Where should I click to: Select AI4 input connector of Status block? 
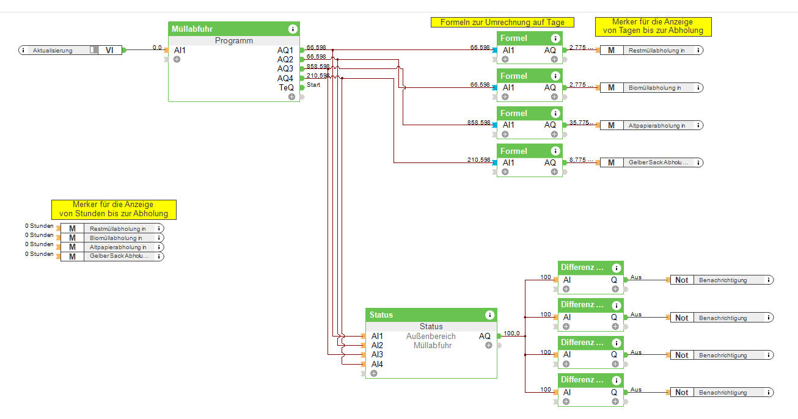coord(363,364)
